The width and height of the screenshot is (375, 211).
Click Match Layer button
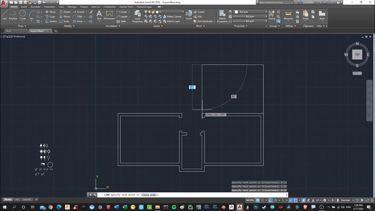[x=171, y=21]
